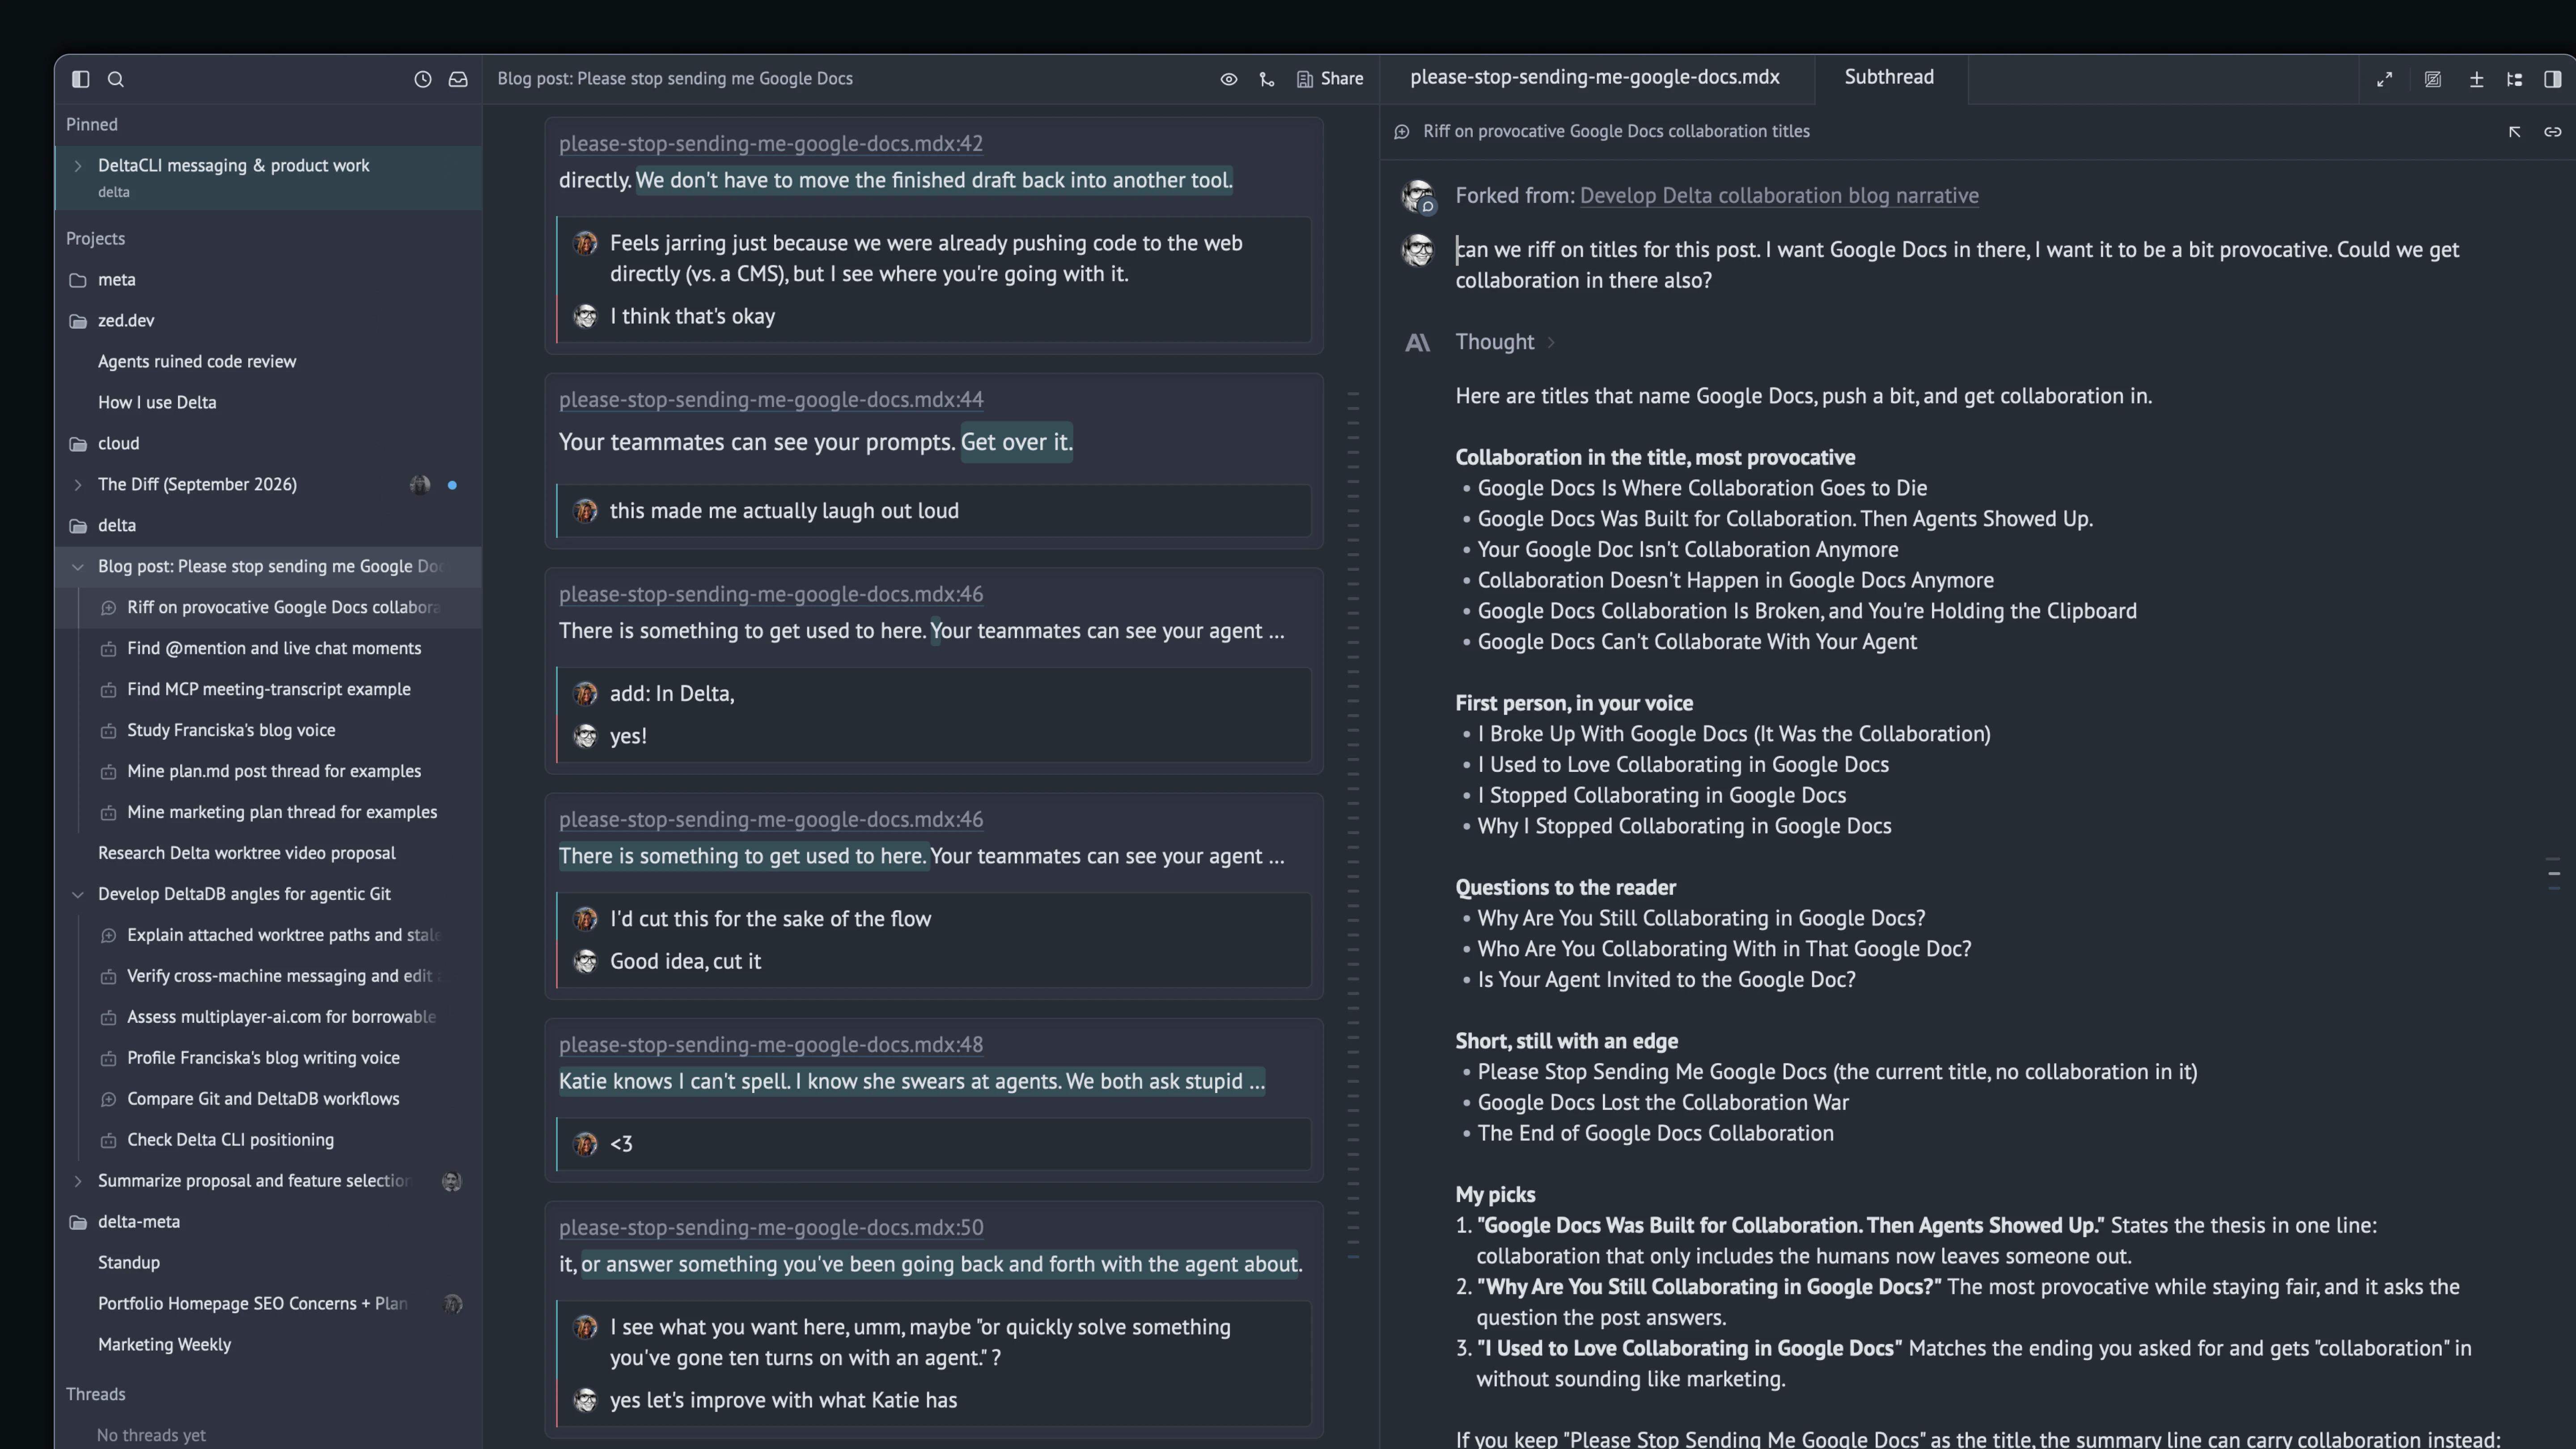
Task: Open link please-stop-sending-me-google-docs.mdx:50
Action: pyautogui.click(x=770, y=1228)
